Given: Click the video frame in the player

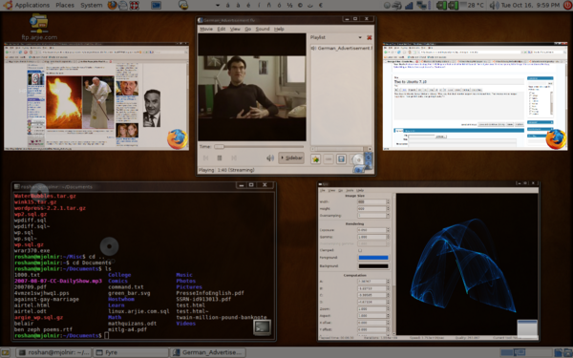Looking at the screenshot, I should 252,87.
